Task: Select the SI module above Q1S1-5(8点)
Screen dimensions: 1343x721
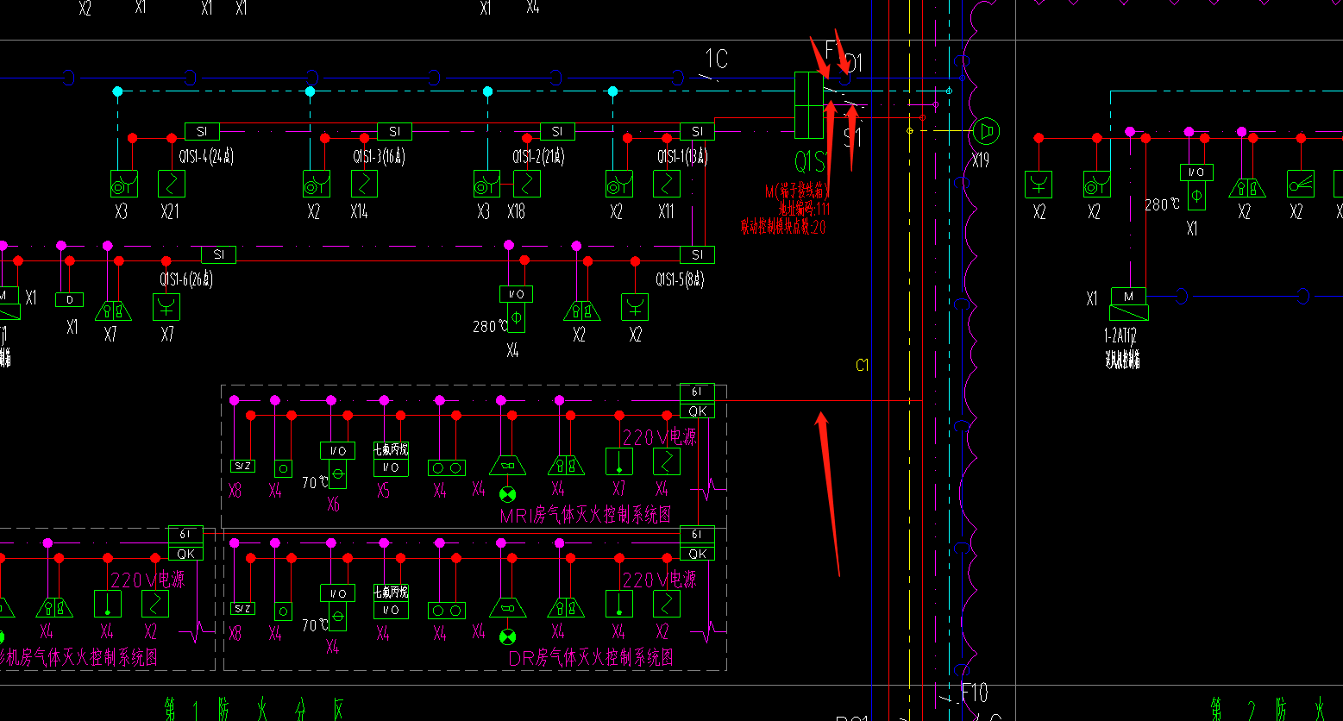Action: pyautogui.click(x=697, y=254)
